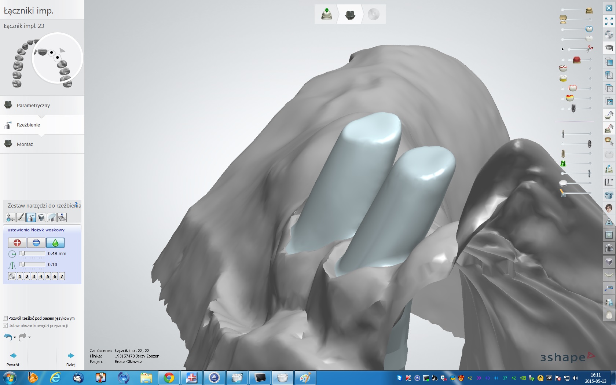616x385 pixels.
Task: Toggle 'Ustaw obszar krawędzi preparacji' checkbox
Action: coord(5,326)
